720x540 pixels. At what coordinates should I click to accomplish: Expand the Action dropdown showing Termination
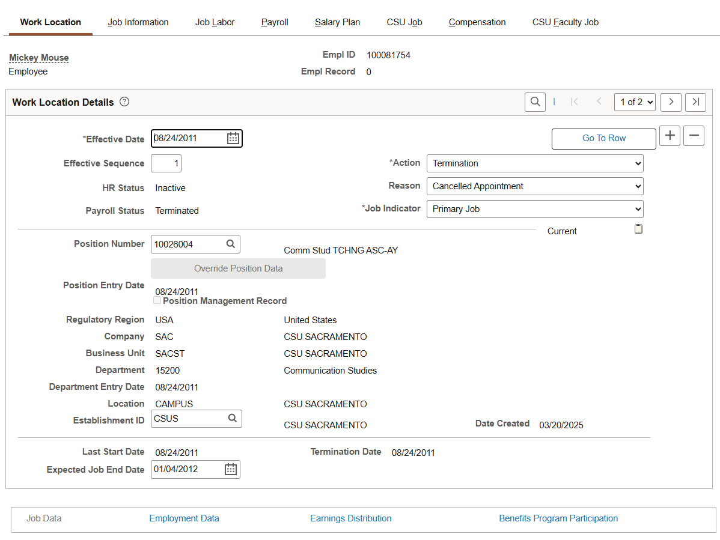534,163
